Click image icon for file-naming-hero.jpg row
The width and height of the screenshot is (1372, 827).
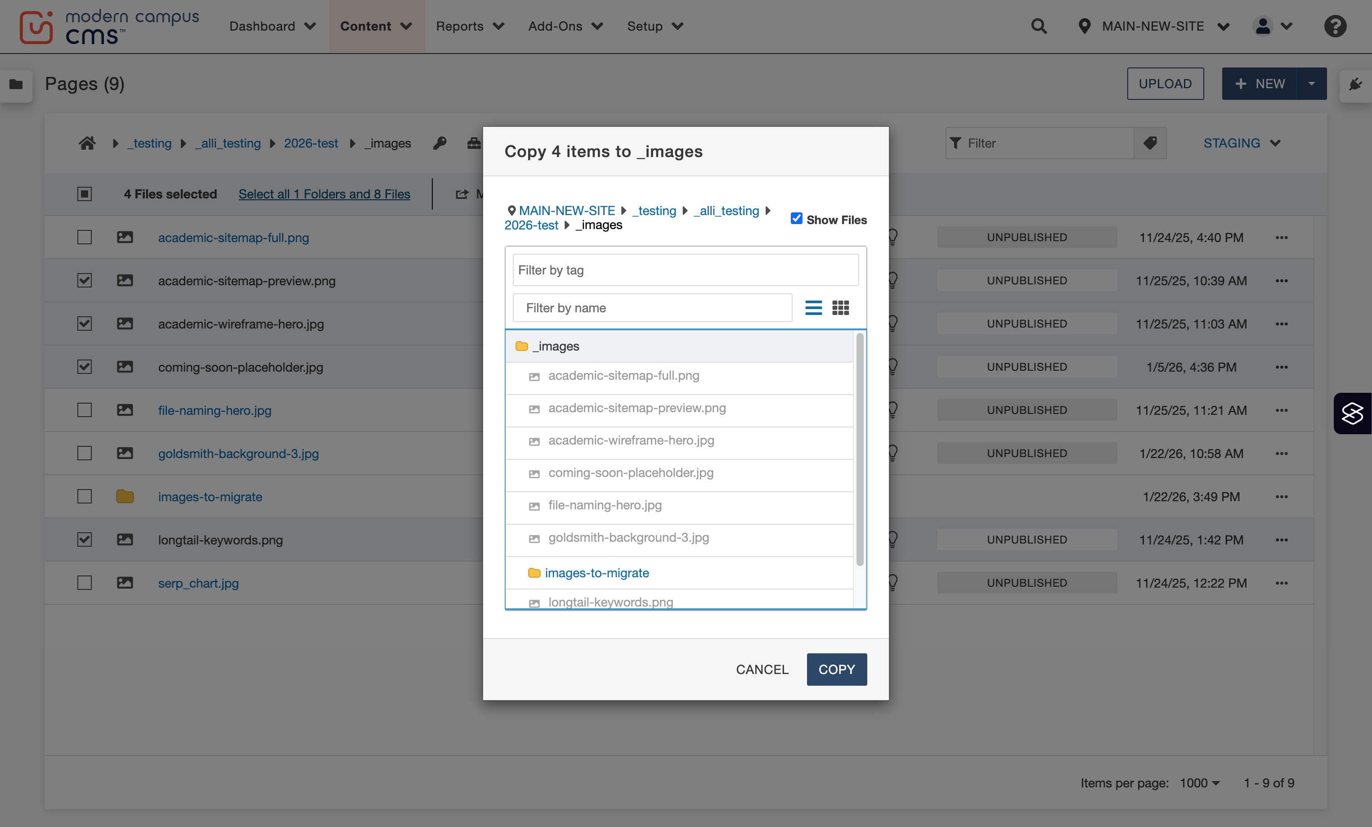coord(125,410)
